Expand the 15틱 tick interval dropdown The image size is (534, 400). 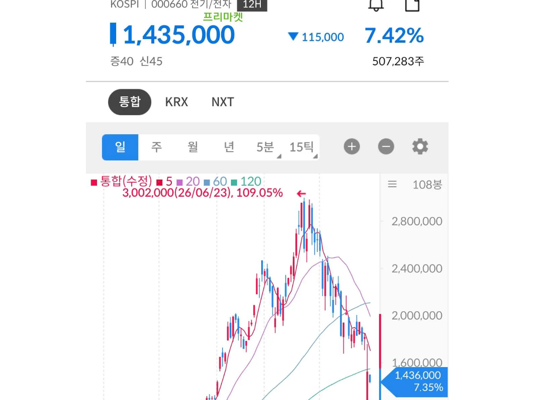(x=302, y=147)
